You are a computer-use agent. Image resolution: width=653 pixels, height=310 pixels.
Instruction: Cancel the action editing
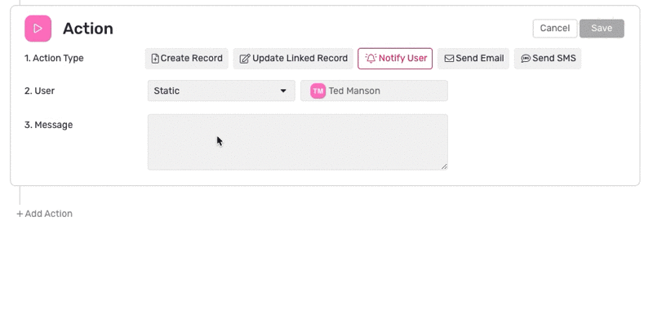[x=555, y=29]
